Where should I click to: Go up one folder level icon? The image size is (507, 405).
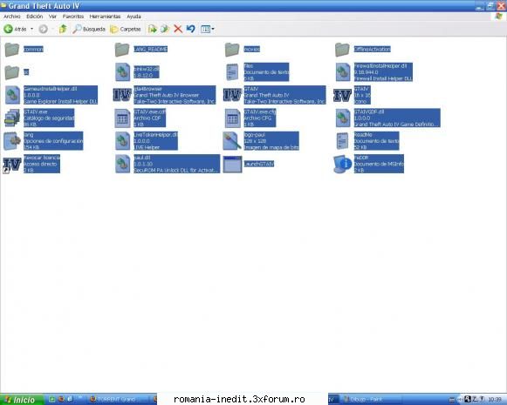63,29
